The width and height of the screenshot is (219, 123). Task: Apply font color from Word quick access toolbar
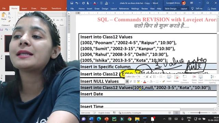click(x=95, y=3)
